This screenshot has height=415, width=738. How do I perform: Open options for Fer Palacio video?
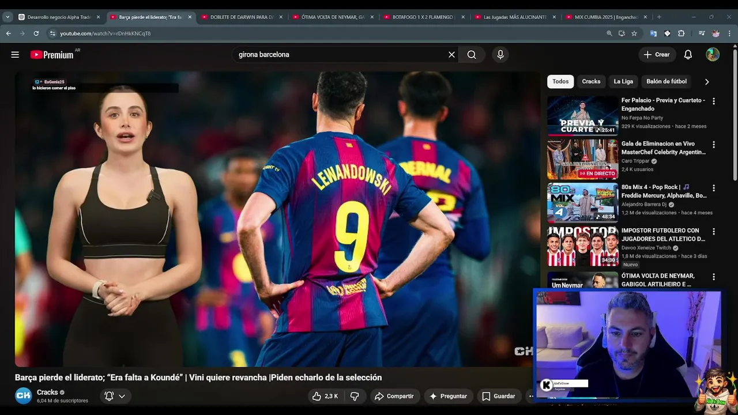pyautogui.click(x=714, y=101)
